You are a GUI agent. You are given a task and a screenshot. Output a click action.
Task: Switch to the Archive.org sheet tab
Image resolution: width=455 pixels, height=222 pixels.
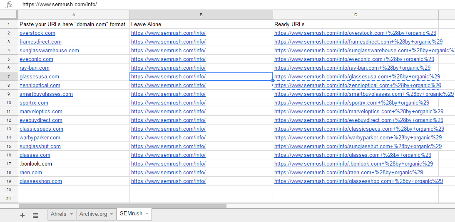93,214
